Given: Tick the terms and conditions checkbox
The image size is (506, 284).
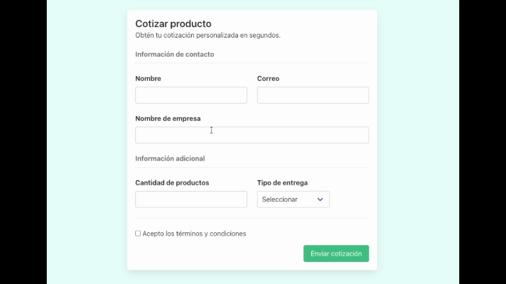Looking at the screenshot, I should click(x=138, y=233).
